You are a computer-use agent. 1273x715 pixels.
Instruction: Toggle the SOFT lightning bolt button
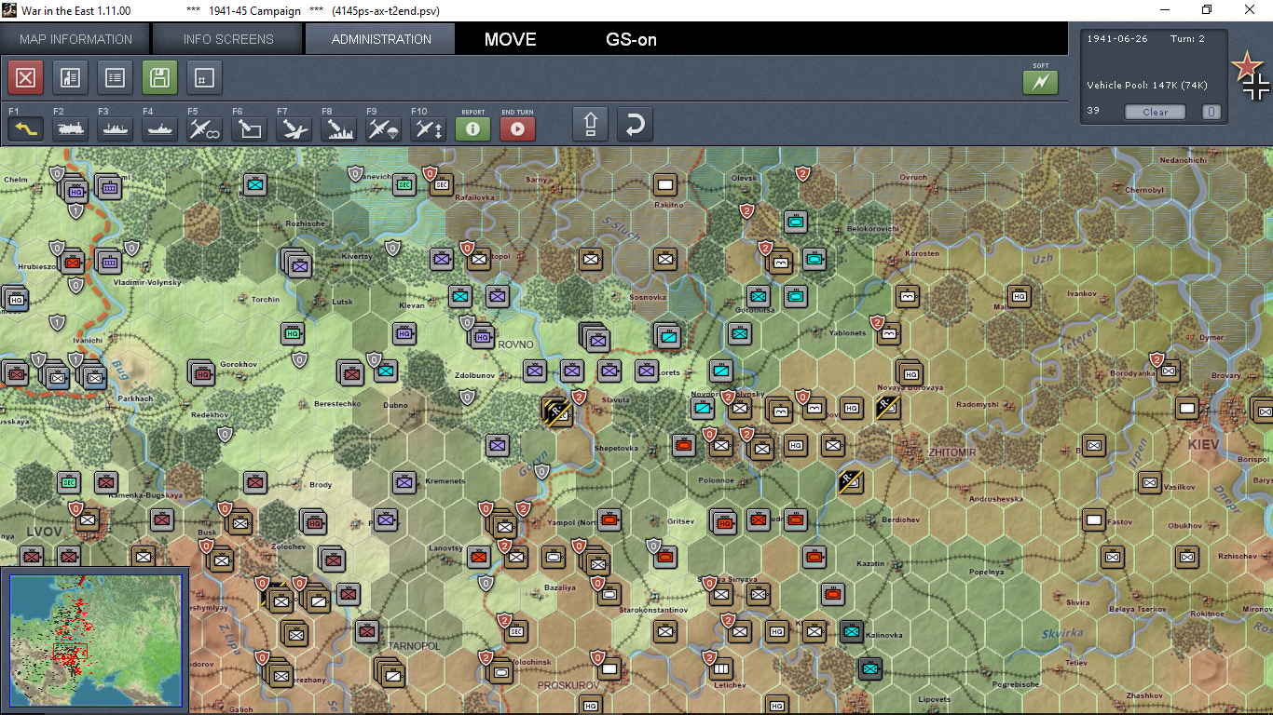click(x=1041, y=83)
